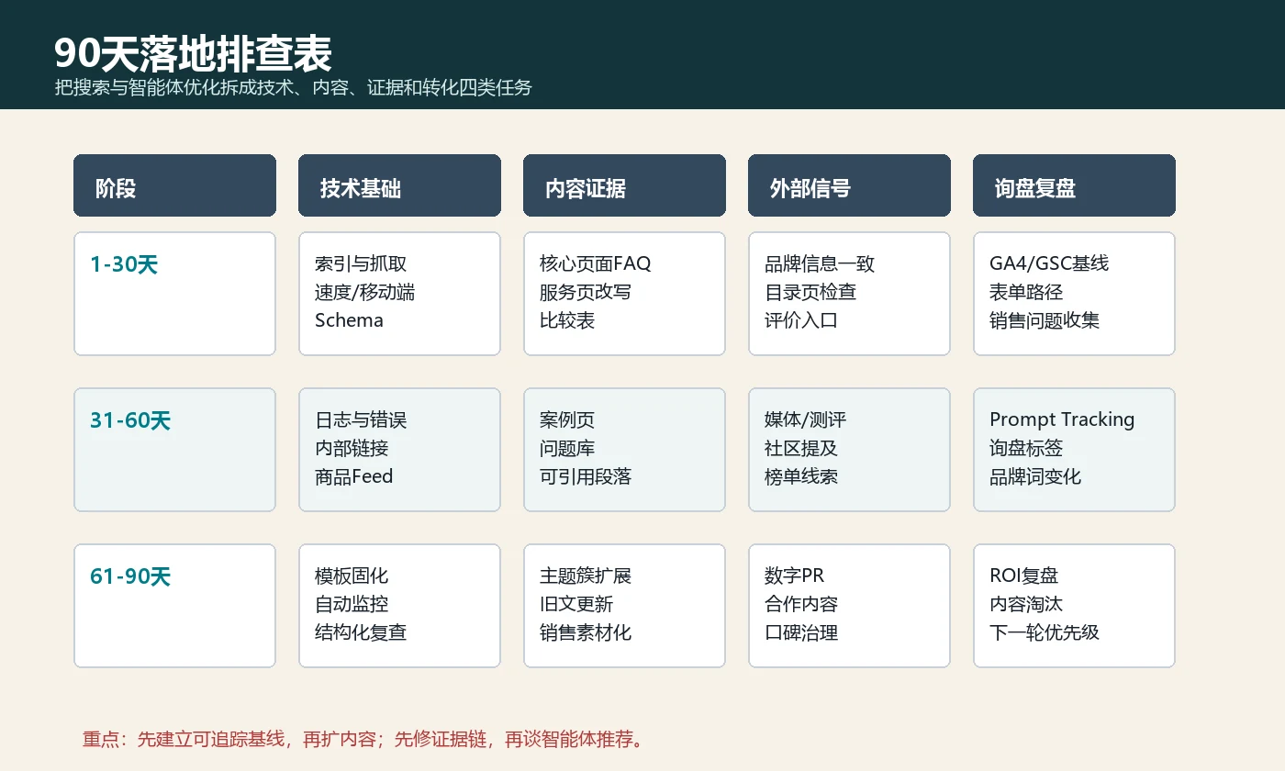Click the 品牌信息一致 line
The image size is (1285, 771).
[820, 263]
